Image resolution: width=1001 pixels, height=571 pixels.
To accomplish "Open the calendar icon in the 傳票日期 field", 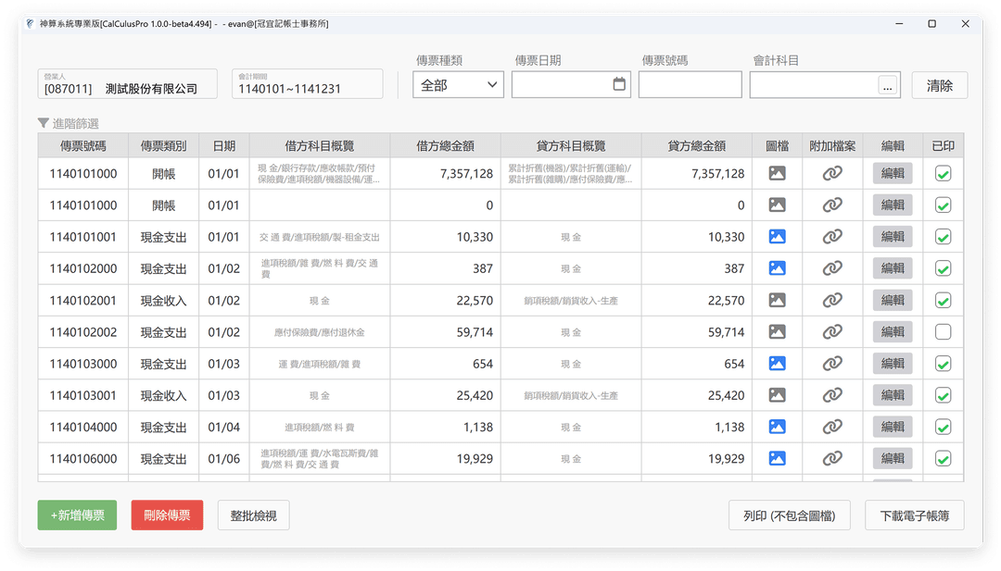I will click(x=619, y=83).
